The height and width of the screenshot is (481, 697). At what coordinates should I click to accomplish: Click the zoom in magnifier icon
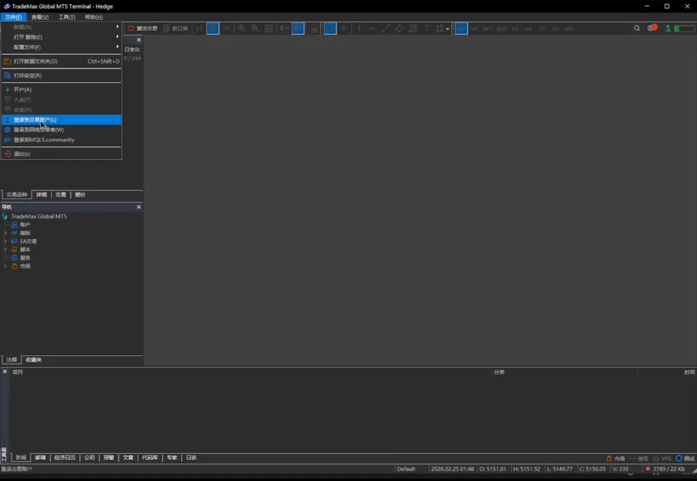tap(241, 28)
